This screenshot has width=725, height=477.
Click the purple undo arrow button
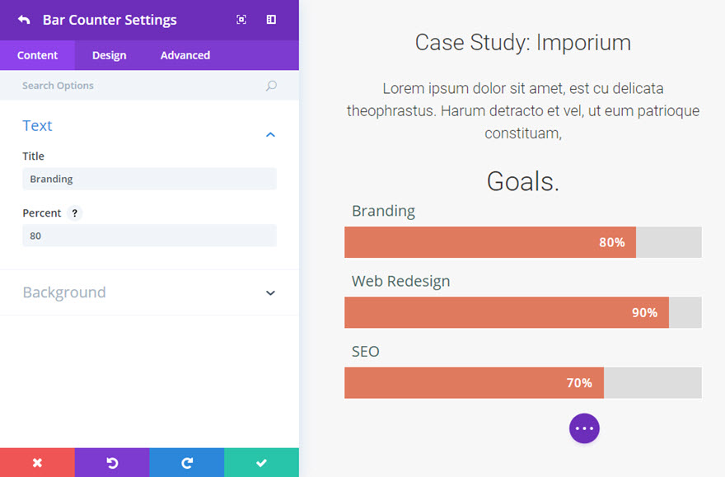tap(112, 463)
